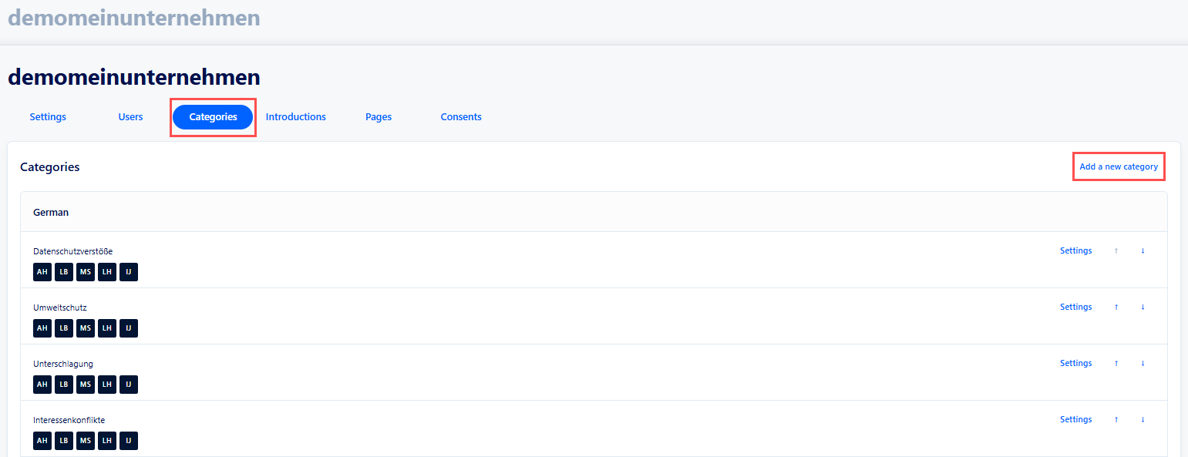Click down arrow for Umweltschutz category

[1143, 307]
